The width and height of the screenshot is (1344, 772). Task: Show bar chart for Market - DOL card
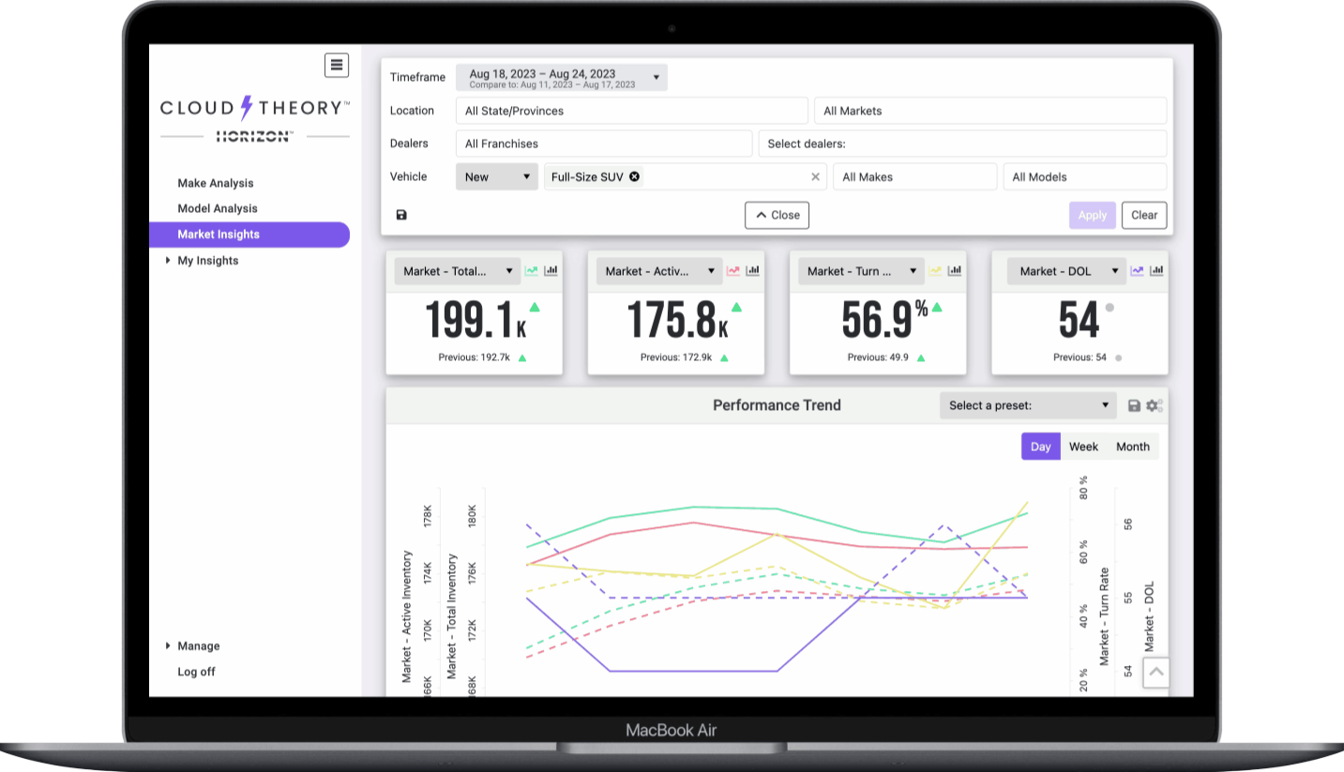tap(1156, 271)
